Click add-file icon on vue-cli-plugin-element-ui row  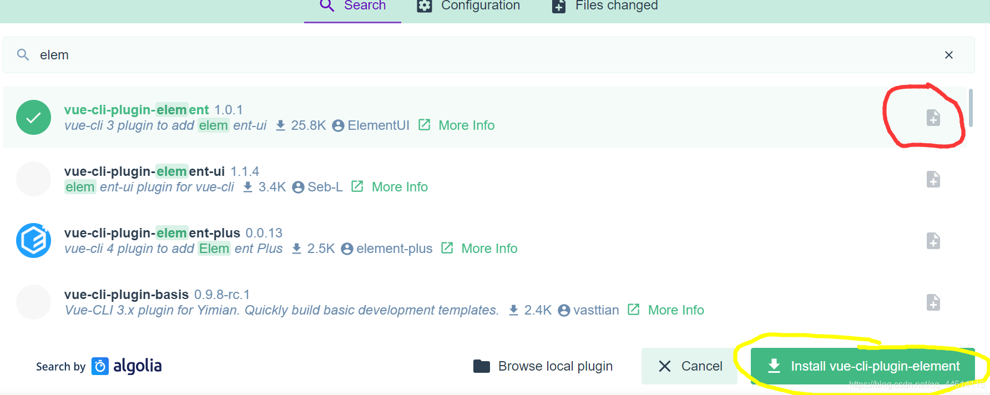coord(933,179)
